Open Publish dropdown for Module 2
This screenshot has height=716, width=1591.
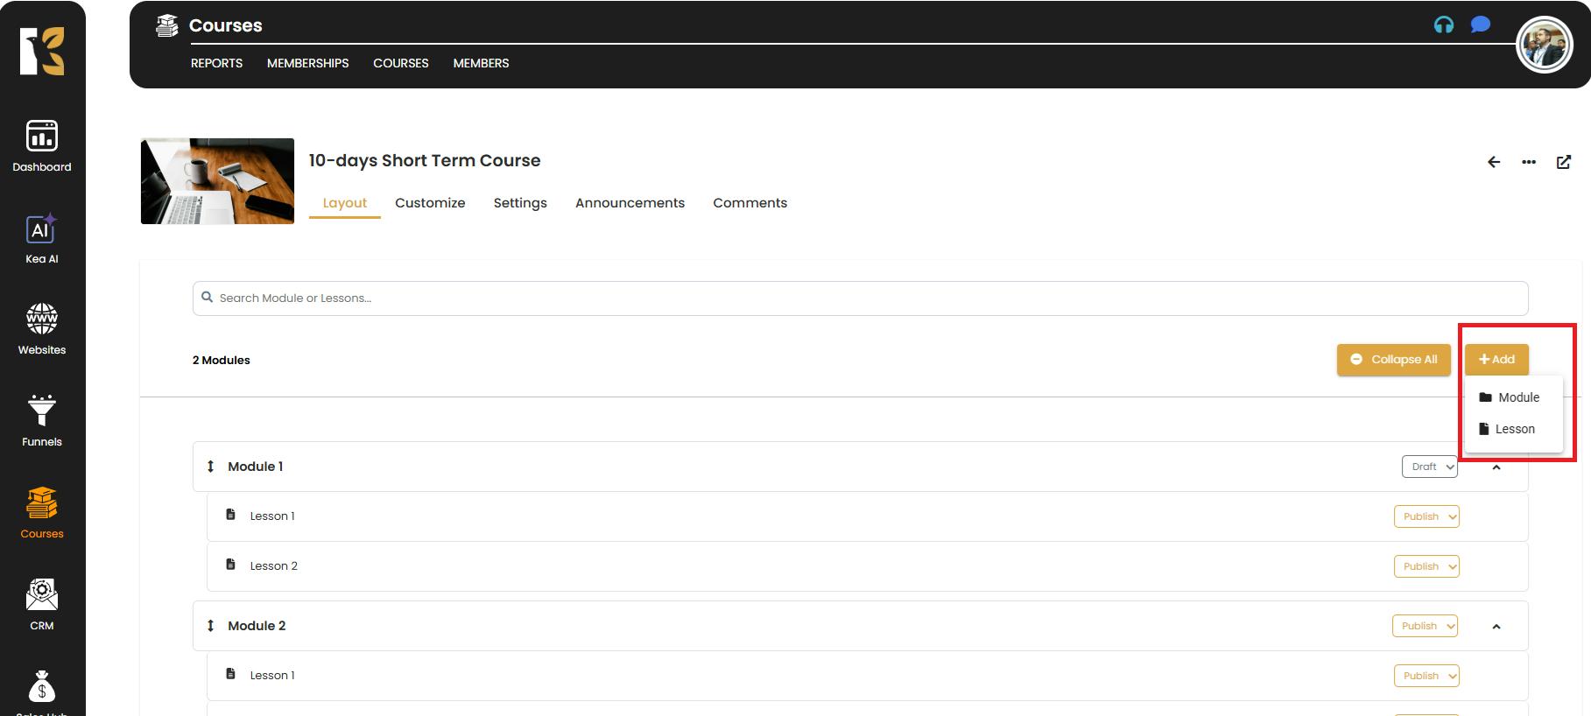tap(1425, 626)
